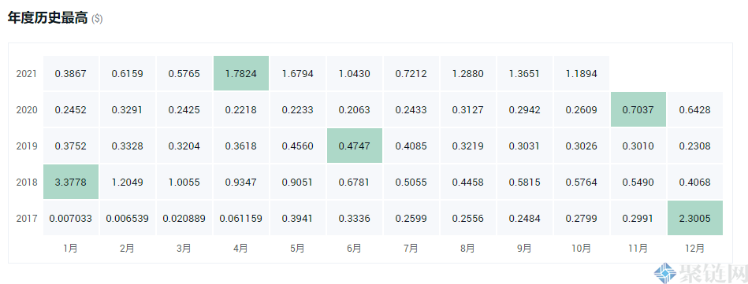Select the 0.007033 cell in the 2017 row
The image size is (748, 284).
tap(71, 218)
